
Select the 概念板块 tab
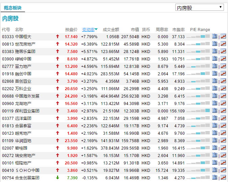pos(12,8)
